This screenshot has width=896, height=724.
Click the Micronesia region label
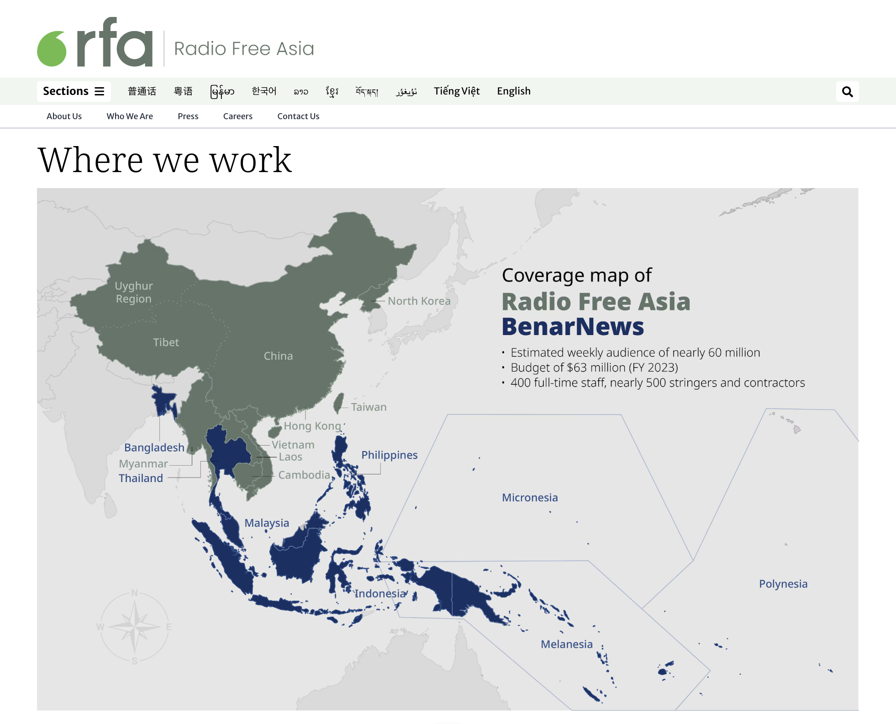(x=530, y=498)
